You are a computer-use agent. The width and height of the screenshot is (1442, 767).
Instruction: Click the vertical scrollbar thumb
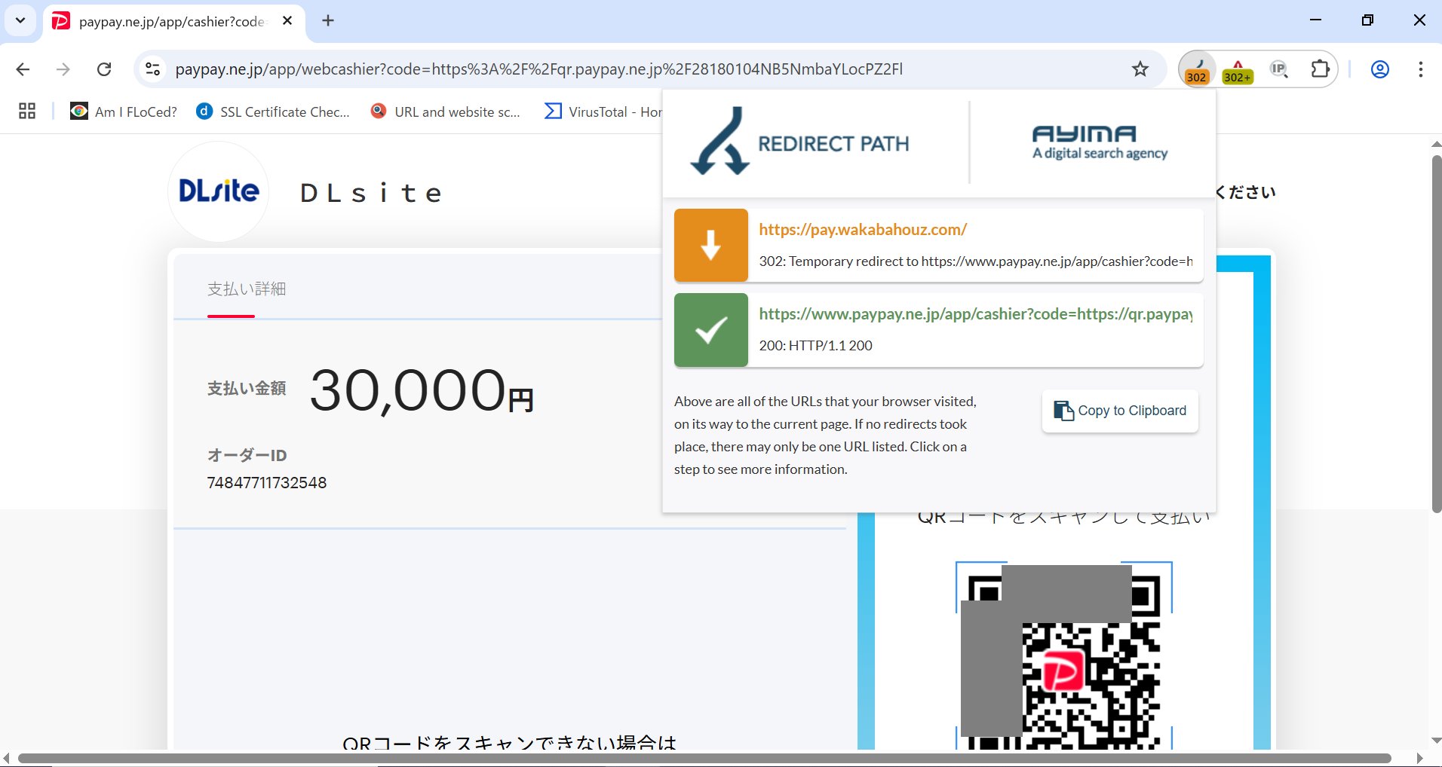tap(1436, 335)
